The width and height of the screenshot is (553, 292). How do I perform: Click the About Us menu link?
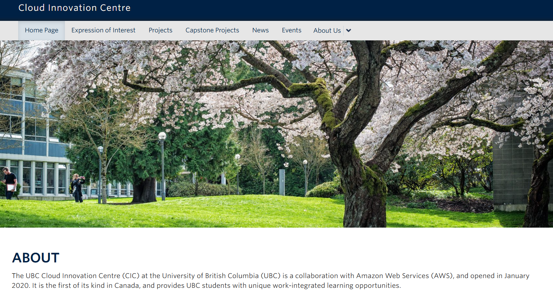click(327, 31)
